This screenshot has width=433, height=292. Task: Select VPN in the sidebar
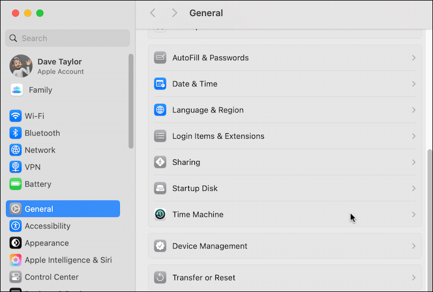63,167
